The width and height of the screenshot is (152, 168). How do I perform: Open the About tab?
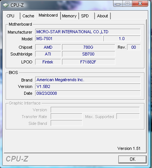pyautogui.click(x=103, y=16)
